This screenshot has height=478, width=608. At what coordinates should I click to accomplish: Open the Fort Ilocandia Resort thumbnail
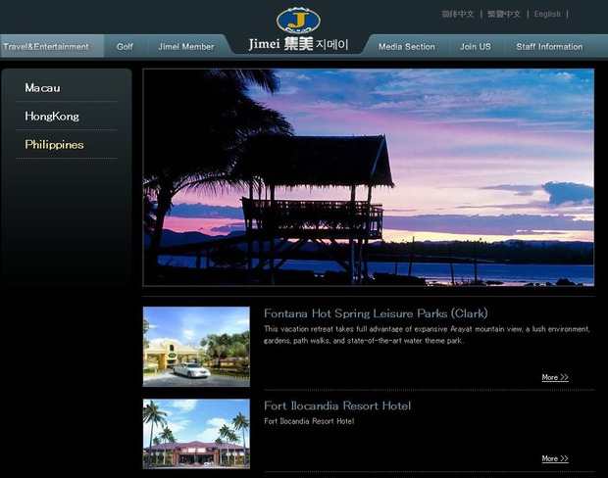[x=196, y=434]
